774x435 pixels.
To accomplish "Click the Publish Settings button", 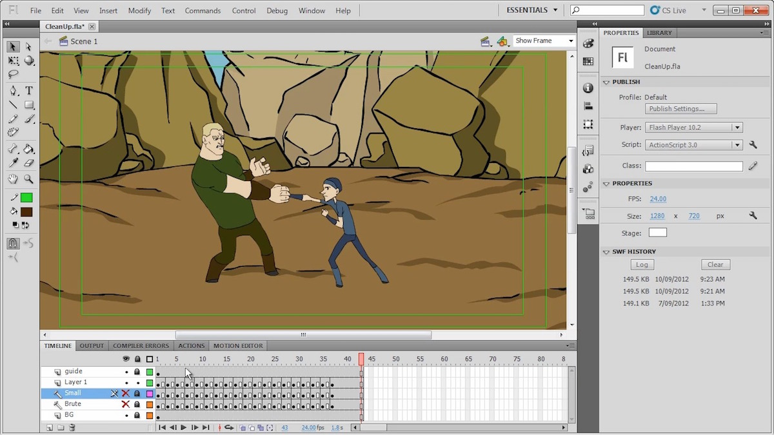I will (x=681, y=109).
